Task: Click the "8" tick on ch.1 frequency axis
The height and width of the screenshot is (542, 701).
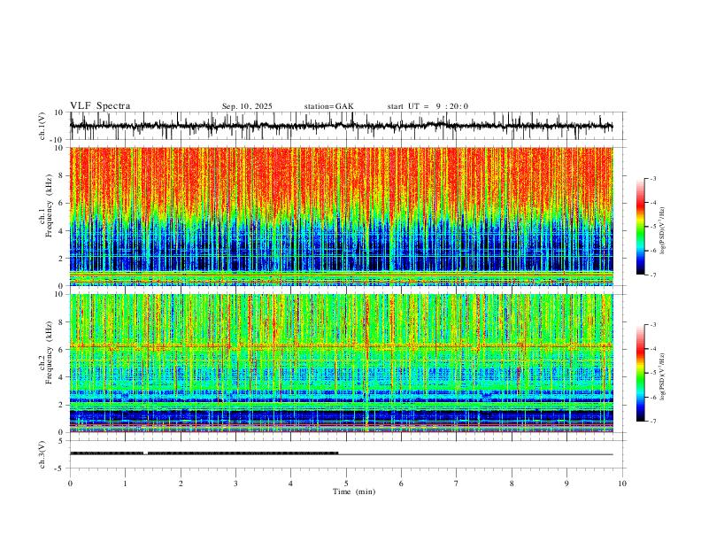Action: coord(62,175)
